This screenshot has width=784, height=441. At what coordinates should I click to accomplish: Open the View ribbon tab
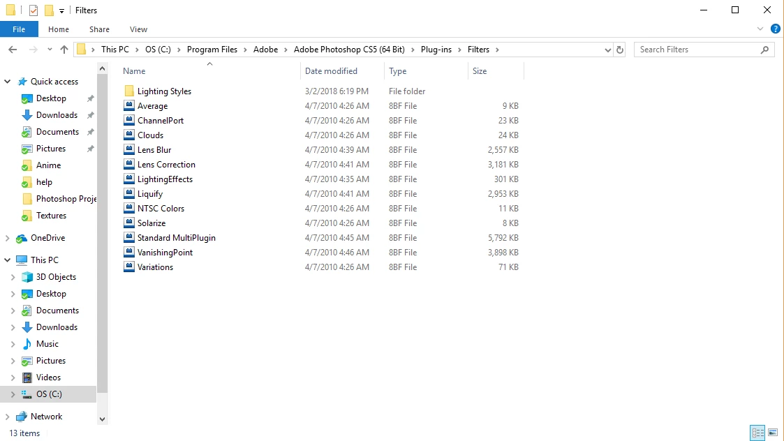click(138, 29)
